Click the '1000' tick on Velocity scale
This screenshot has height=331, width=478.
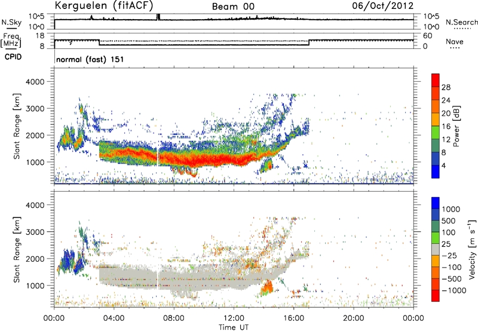(x=451, y=209)
